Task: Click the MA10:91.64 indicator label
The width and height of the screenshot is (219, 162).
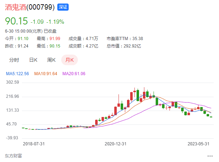Action: tap(46, 74)
